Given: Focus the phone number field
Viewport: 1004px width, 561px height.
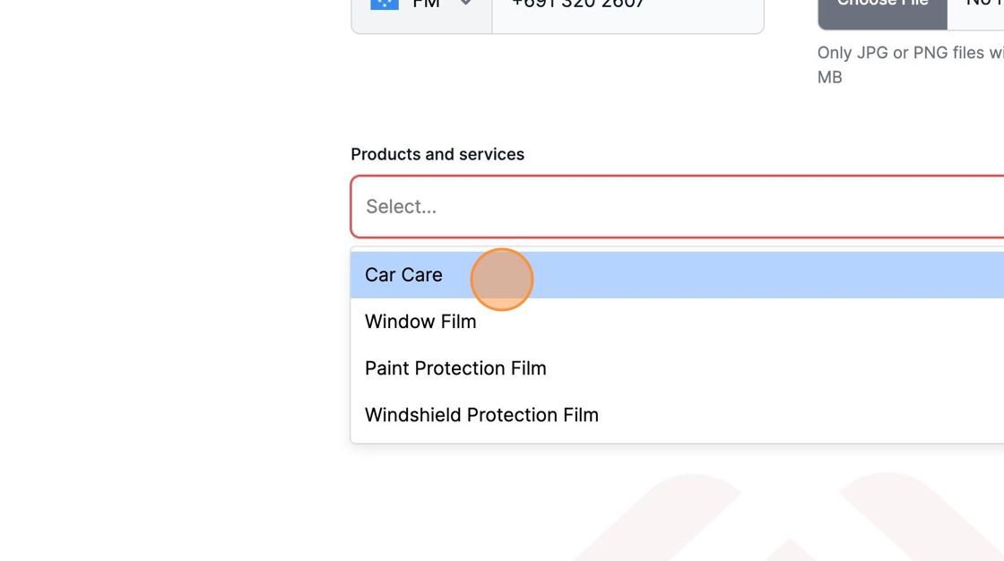Looking at the screenshot, I should 627,13.
